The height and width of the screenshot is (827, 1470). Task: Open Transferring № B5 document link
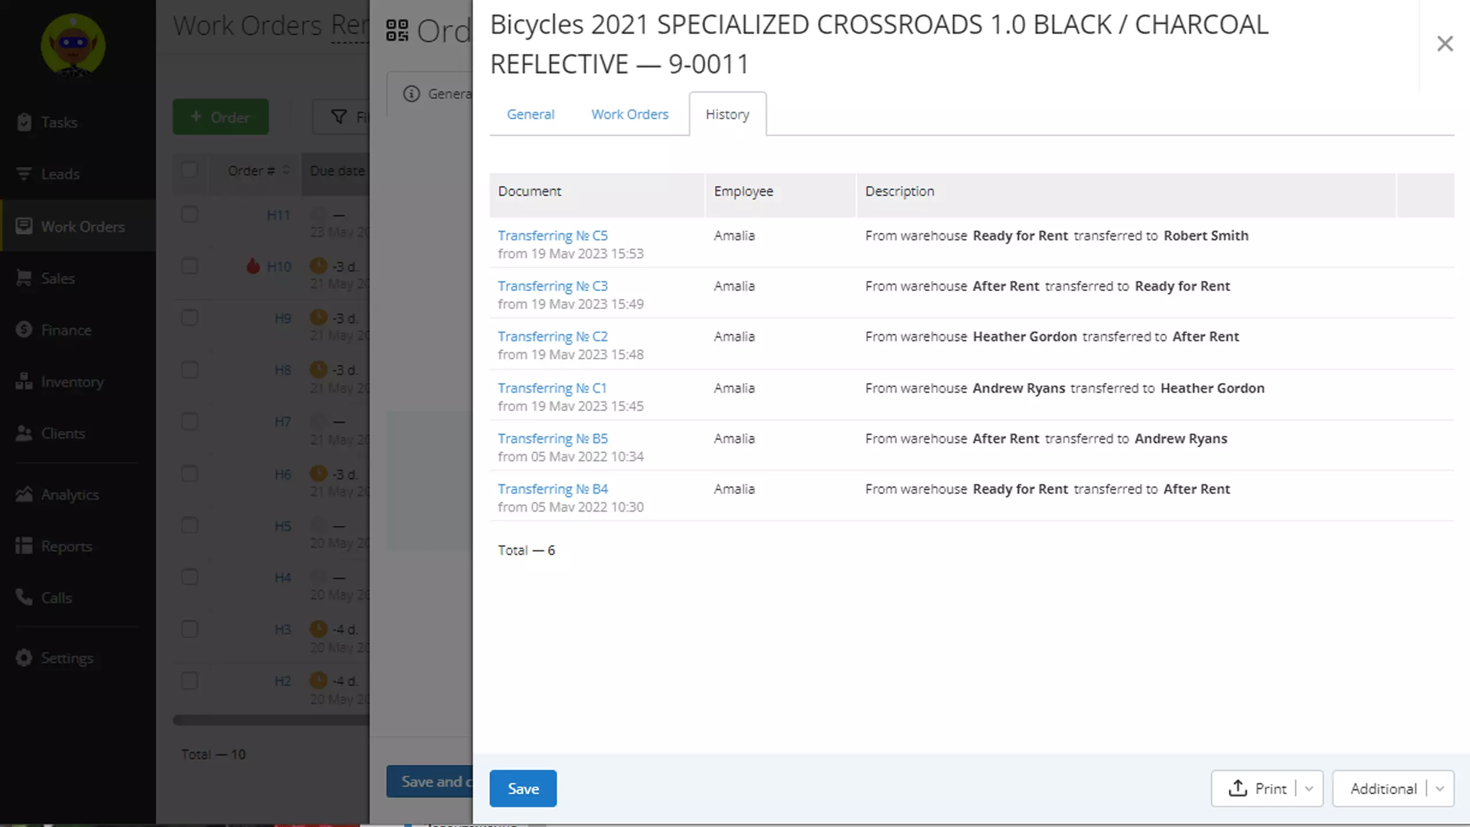coord(552,439)
